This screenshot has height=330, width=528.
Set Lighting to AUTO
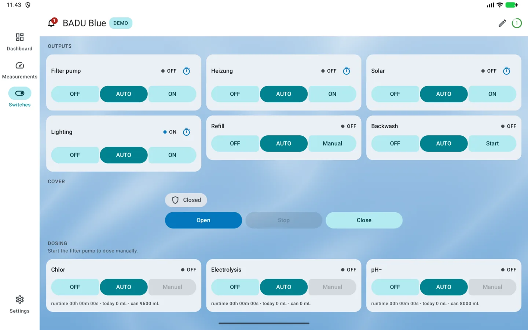(124, 155)
